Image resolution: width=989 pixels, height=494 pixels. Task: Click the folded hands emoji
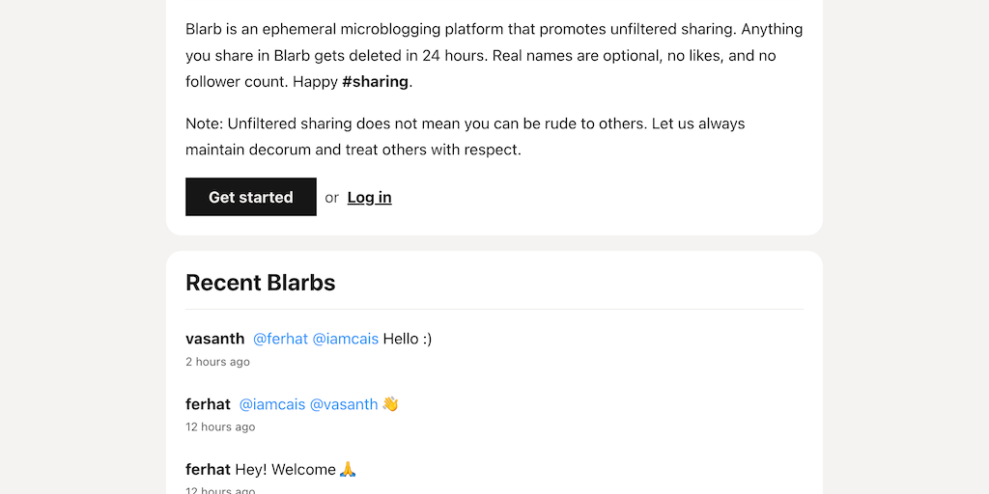349,470
